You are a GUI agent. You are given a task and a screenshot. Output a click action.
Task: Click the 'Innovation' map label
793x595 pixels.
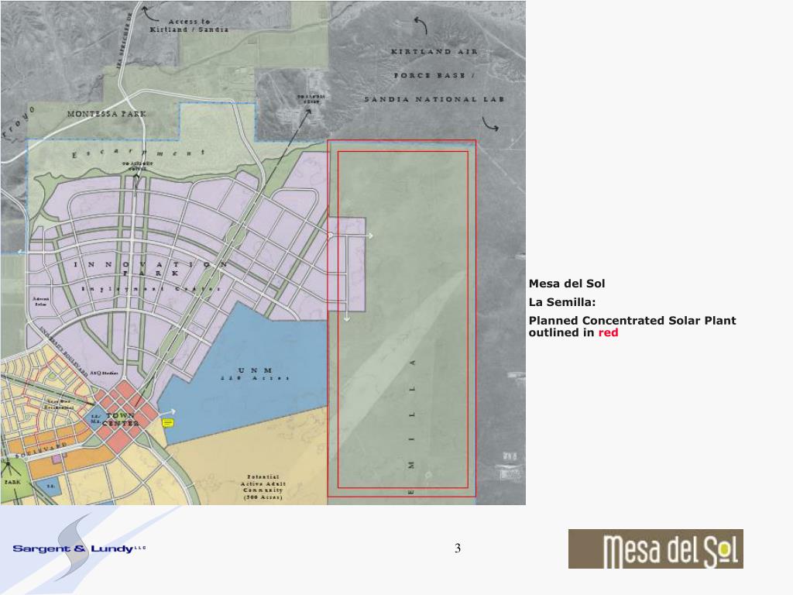(x=150, y=264)
